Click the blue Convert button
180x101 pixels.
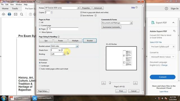tap(163, 77)
